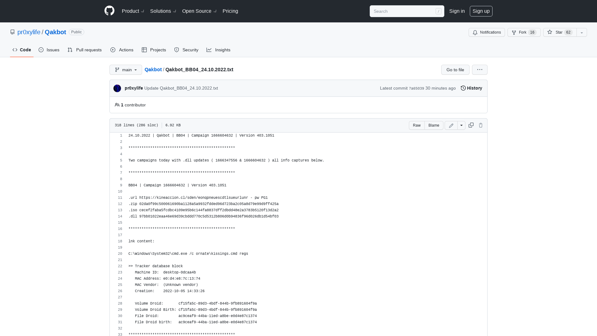Open GitHub homepage via the logo icon
The width and height of the screenshot is (597, 336).
(x=109, y=11)
